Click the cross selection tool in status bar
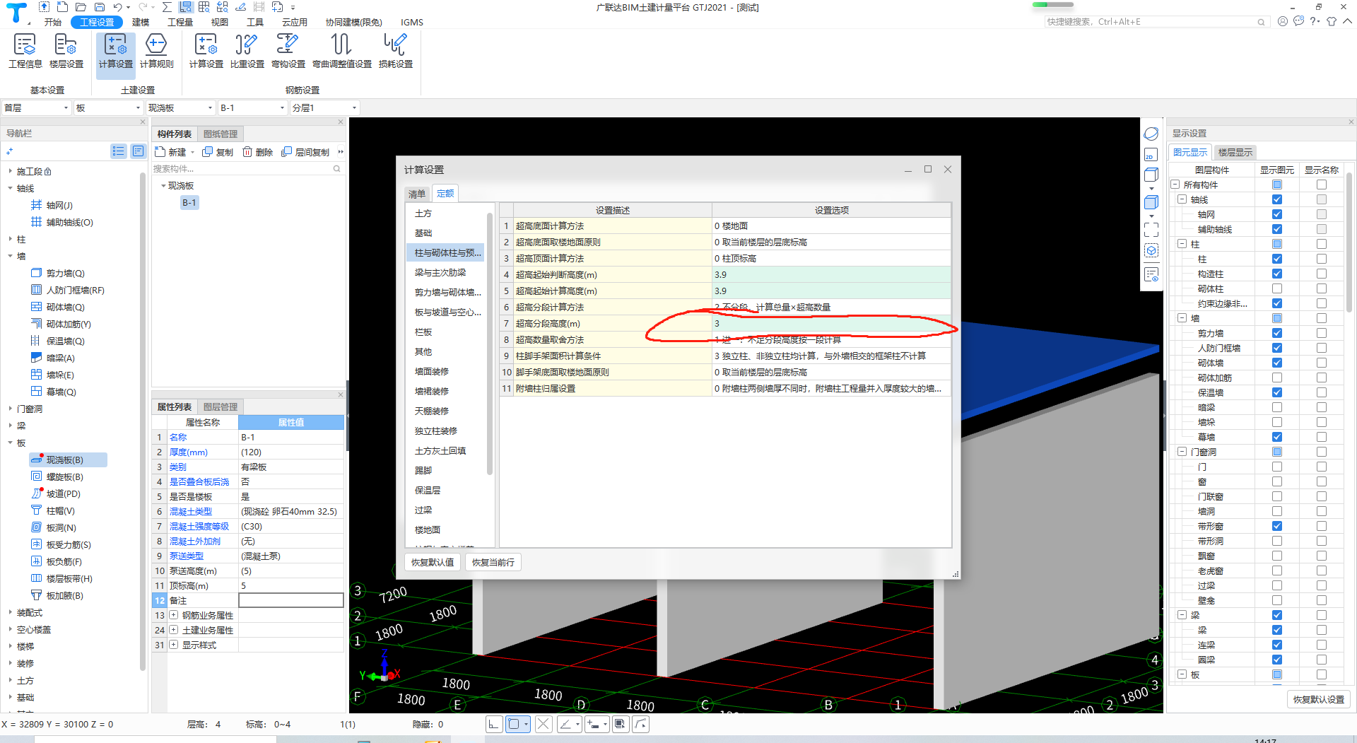The height and width of the screenshot is (743, 1357). [x=544, y=724]
